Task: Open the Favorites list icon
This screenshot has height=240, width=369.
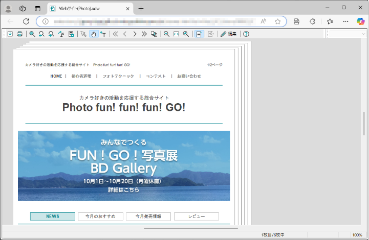Action: coord(330,21)
